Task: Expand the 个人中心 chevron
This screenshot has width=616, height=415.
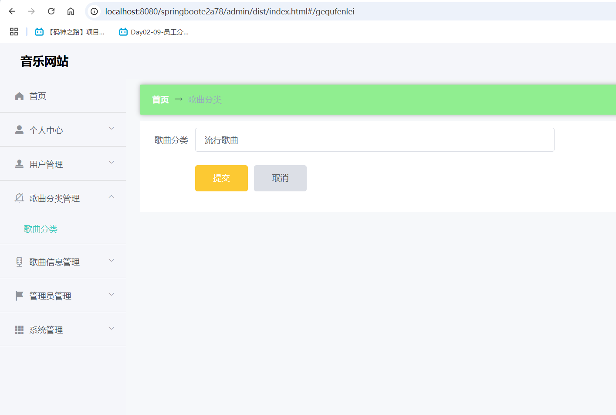Action: (x=112, y=128)
